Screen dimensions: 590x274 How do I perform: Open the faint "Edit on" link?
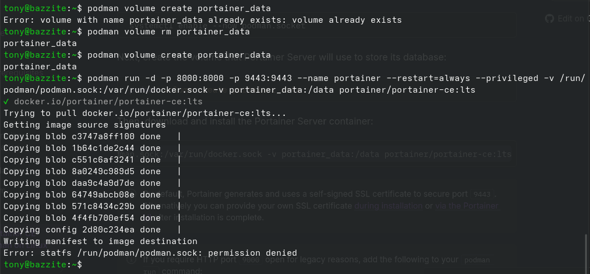[x=571, y=19]
